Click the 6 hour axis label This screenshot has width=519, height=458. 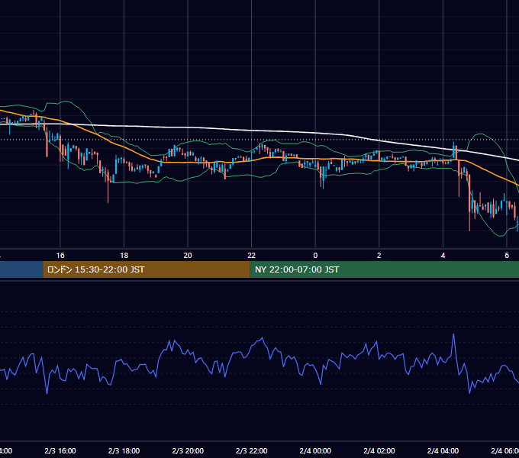coord(507,256)
